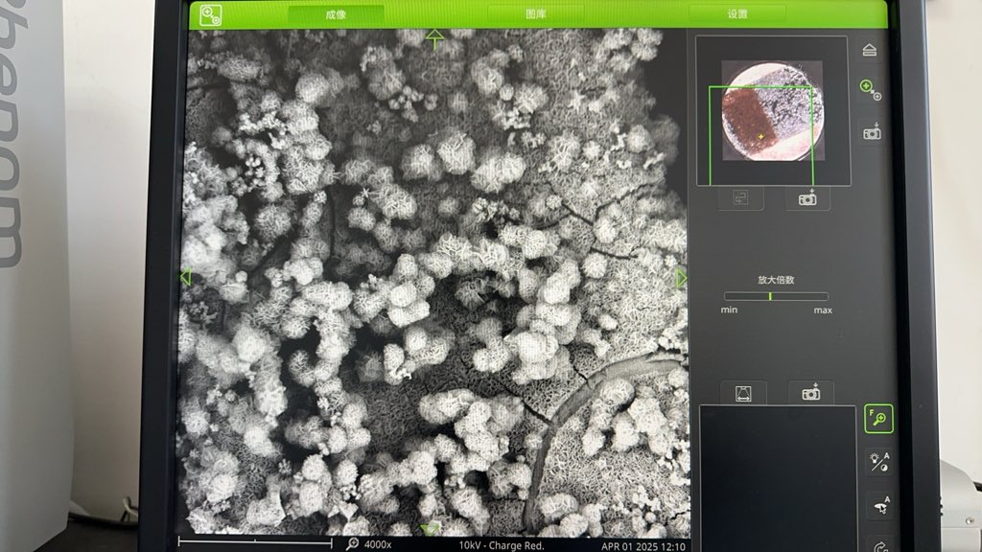Click the field-width measure button above lower panel
Image resolution: width=982 pixels, height=552 pixels.
click(743, 393)
